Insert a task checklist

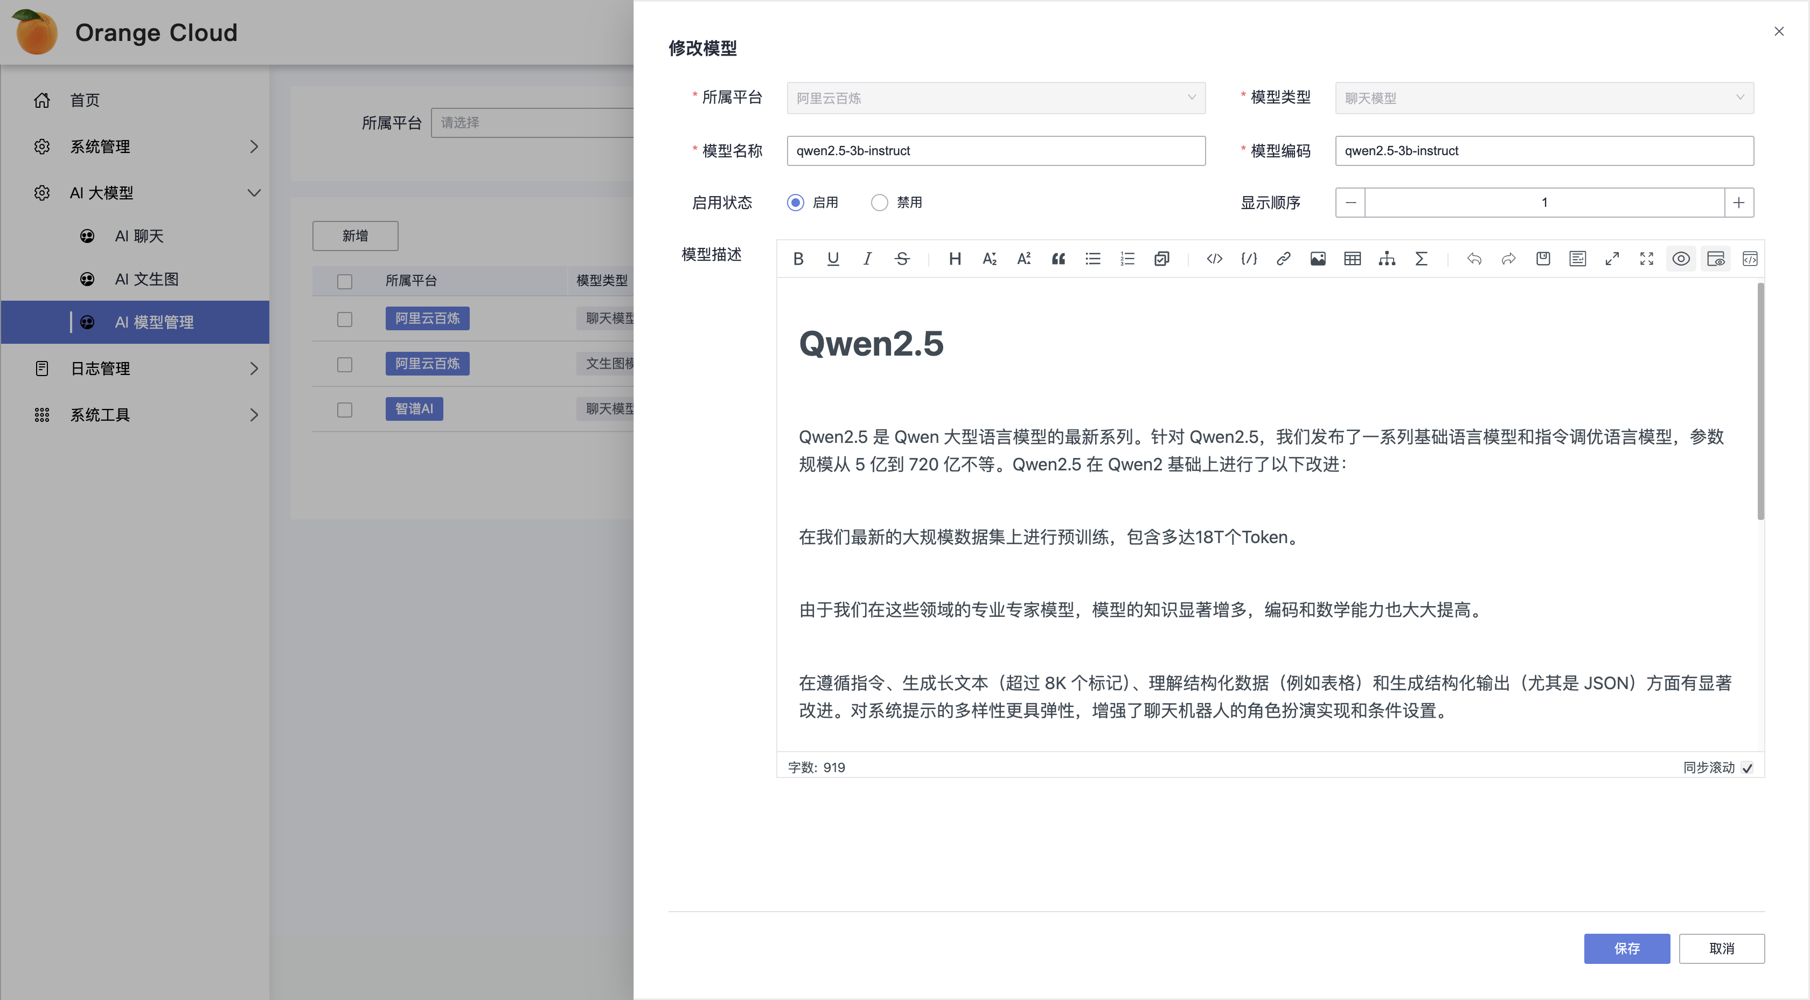[1161, 259]
